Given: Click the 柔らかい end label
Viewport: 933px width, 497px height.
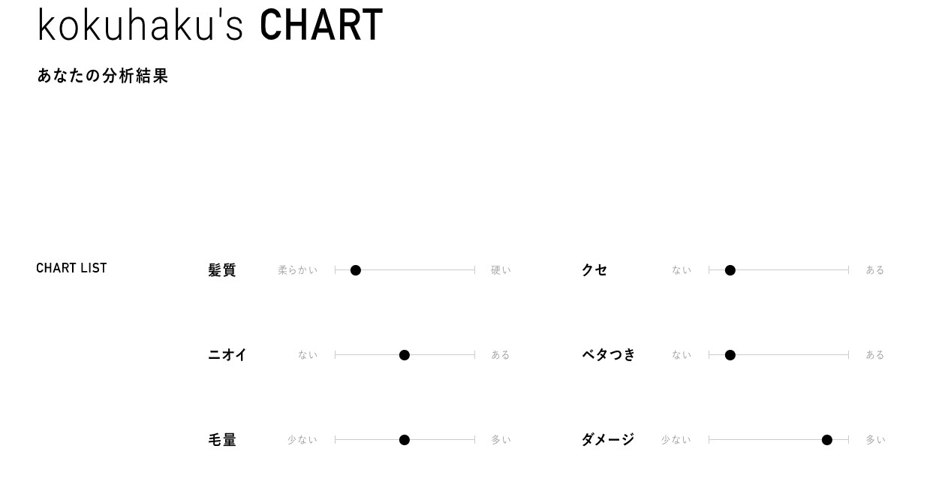Looking at the screenshot, I should click(298, 270).
